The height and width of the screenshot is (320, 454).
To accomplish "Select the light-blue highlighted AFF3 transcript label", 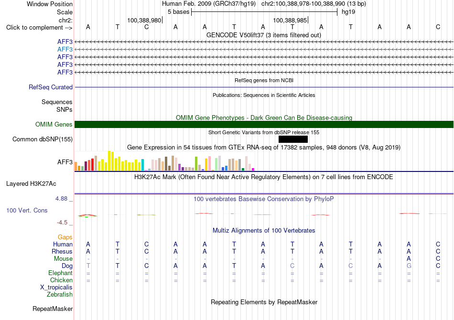I will [65, 50].
